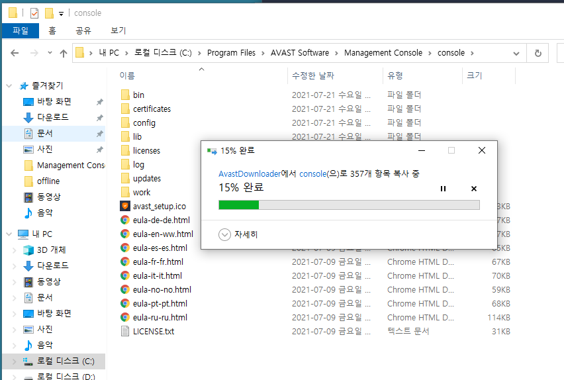Expand 로컬 디스크 (C:) tree node
This screenshot has height=380, width=564.
15,361
